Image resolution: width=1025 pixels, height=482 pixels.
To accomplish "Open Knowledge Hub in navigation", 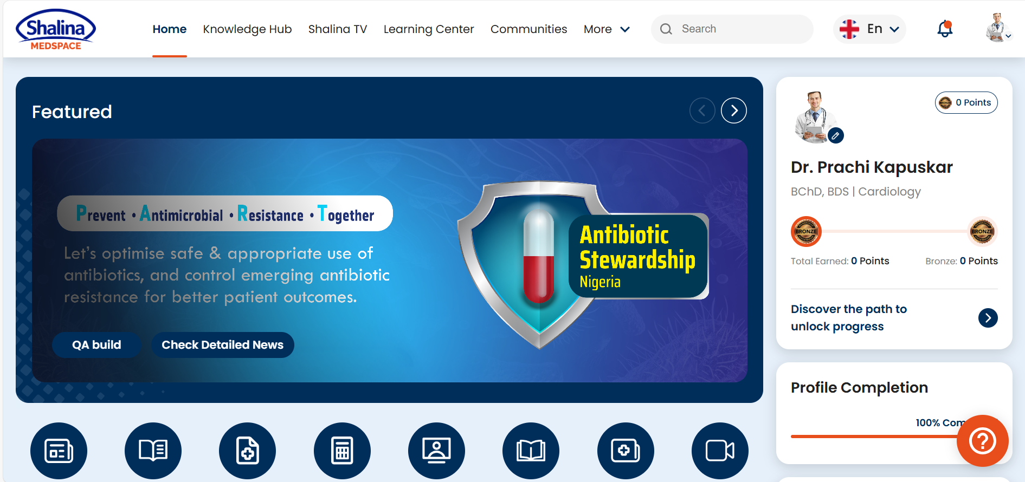I will [247, 29].
